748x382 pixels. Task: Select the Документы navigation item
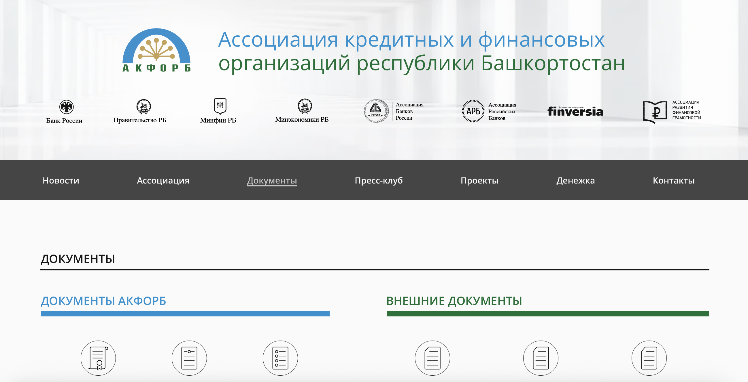272,180
